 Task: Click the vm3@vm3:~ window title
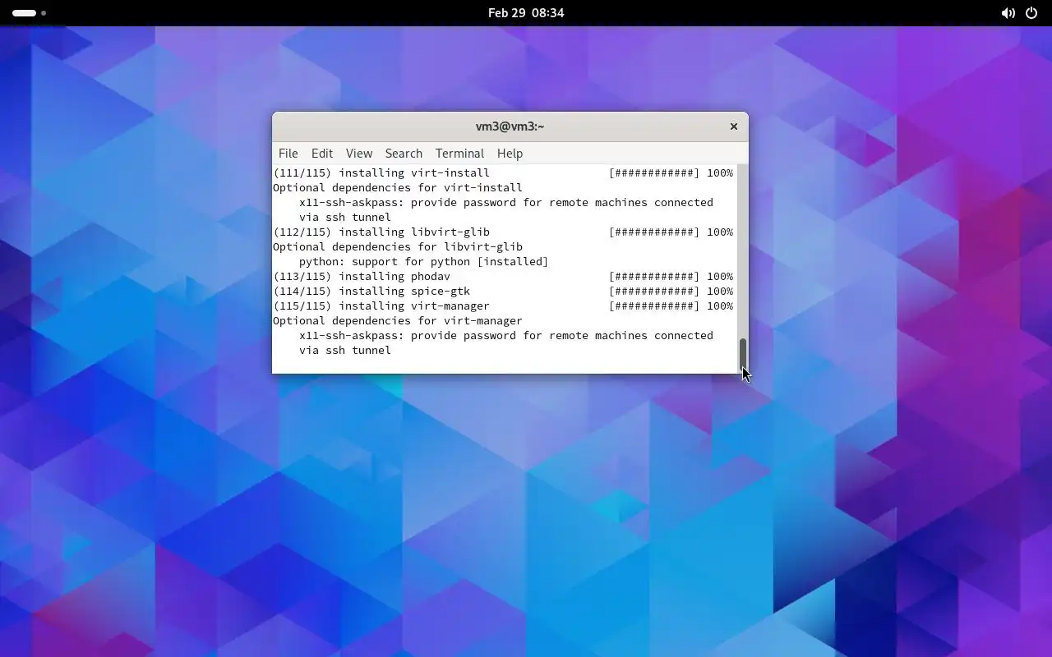pos(510,126)
